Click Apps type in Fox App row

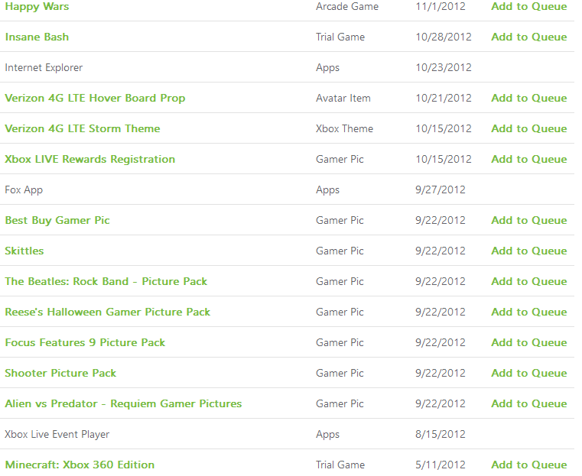tap(328, 190)
